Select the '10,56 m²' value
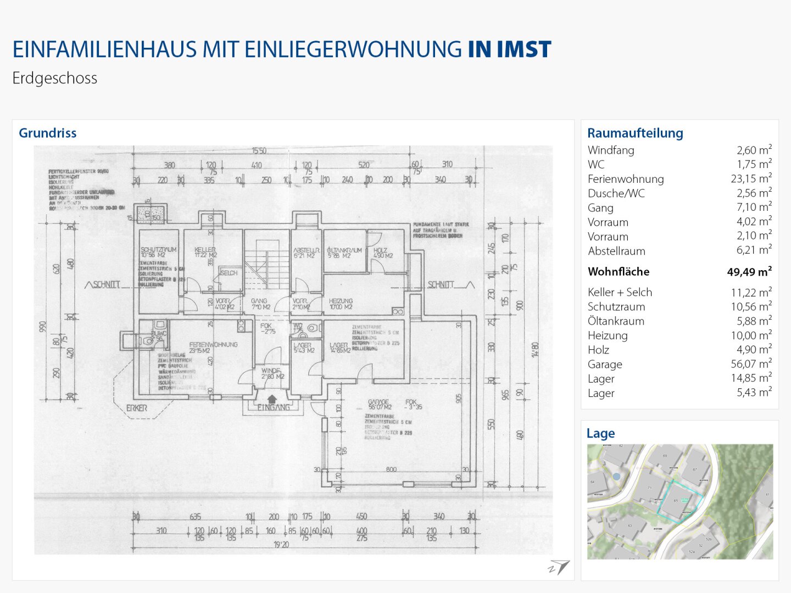Viewport: 791px width, 593px height. click(x=751, y=306)
